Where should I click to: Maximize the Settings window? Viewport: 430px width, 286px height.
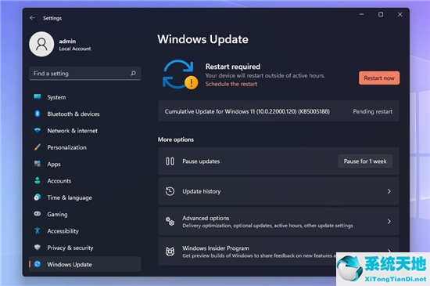click(x=381, y=15)
